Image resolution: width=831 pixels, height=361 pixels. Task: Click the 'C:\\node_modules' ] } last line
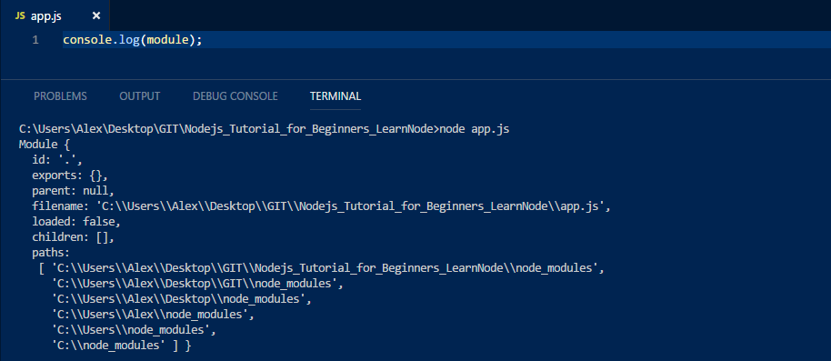point(121,346)
